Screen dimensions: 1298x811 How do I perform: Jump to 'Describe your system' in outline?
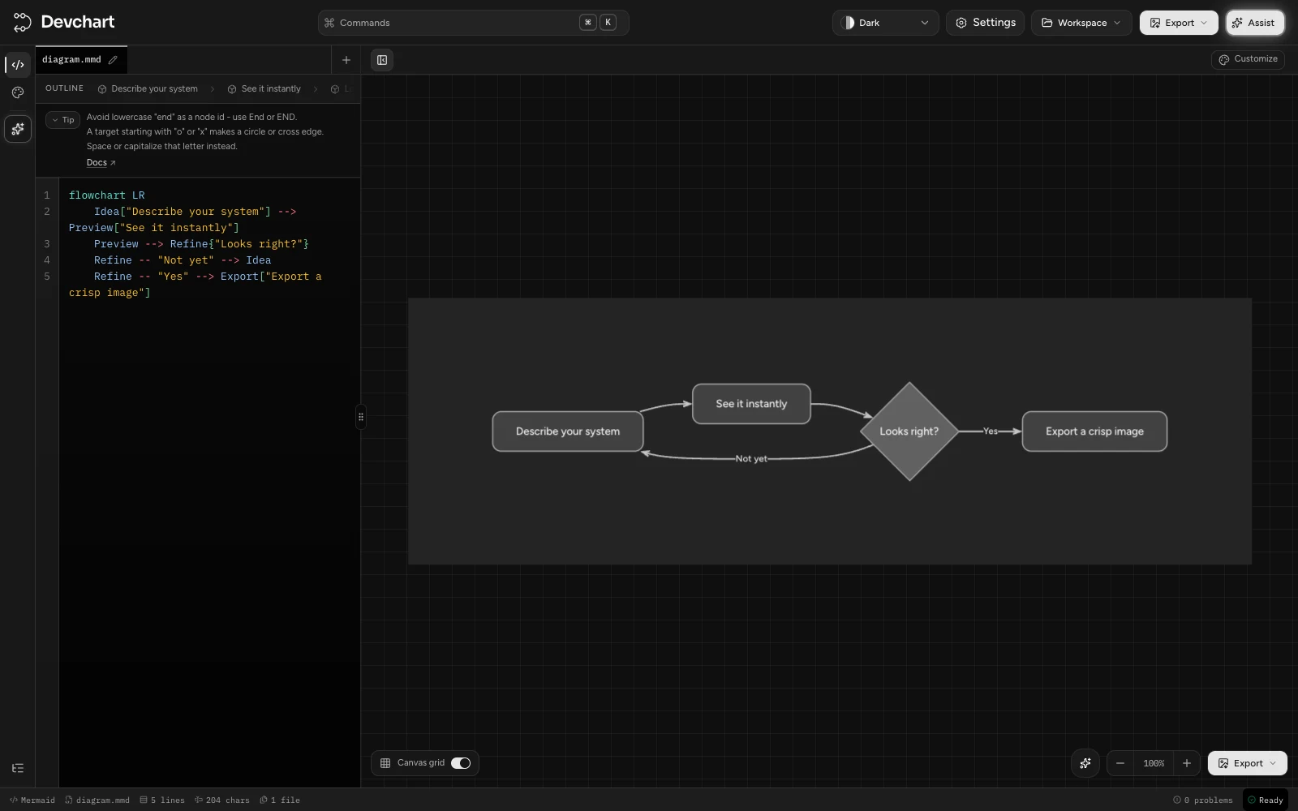coord(148,89)
